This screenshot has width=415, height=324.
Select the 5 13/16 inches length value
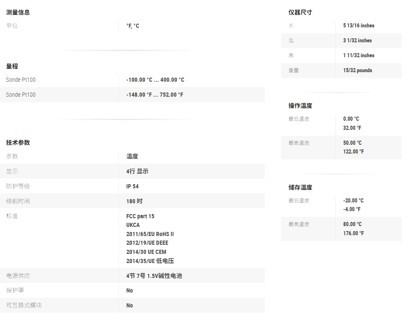(x=359, y=26)
